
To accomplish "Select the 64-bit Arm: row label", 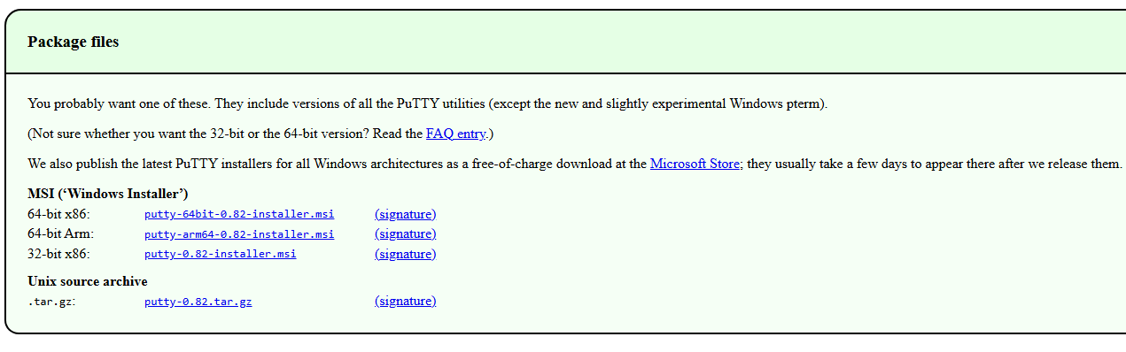I will 60,233.
